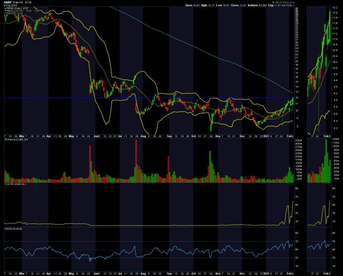The image size is (343, 276).
Task: Select the SCTR-SNAP indicator legend
Action: pyautogui.click(x=15, y=184)
